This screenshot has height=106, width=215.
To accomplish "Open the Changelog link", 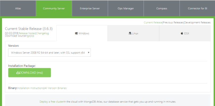I will [42, 33].
